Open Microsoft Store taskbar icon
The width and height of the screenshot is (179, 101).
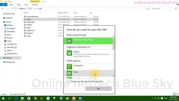(29, 98)
